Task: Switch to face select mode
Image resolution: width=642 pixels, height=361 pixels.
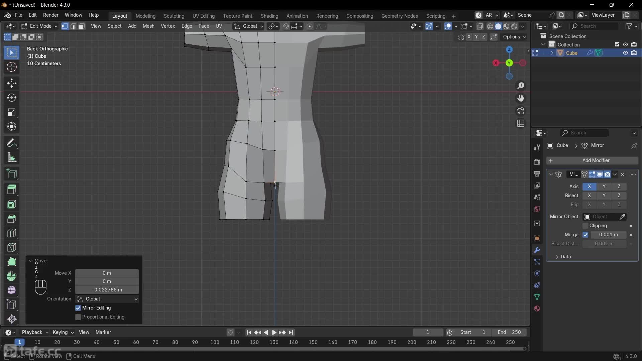Action: click(81, 26)
